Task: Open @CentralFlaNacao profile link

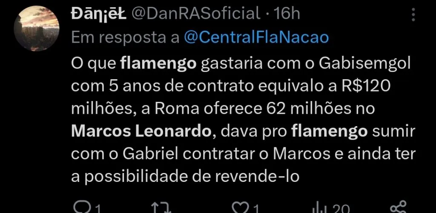Action: [257, 37]
